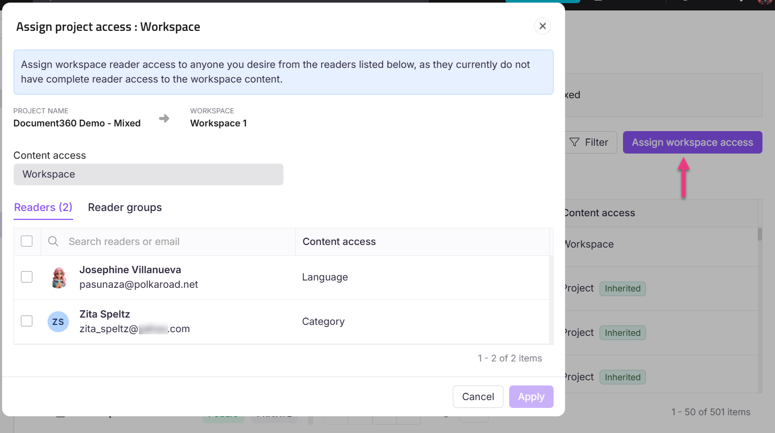Check the select-all readers checkbox

27,241
